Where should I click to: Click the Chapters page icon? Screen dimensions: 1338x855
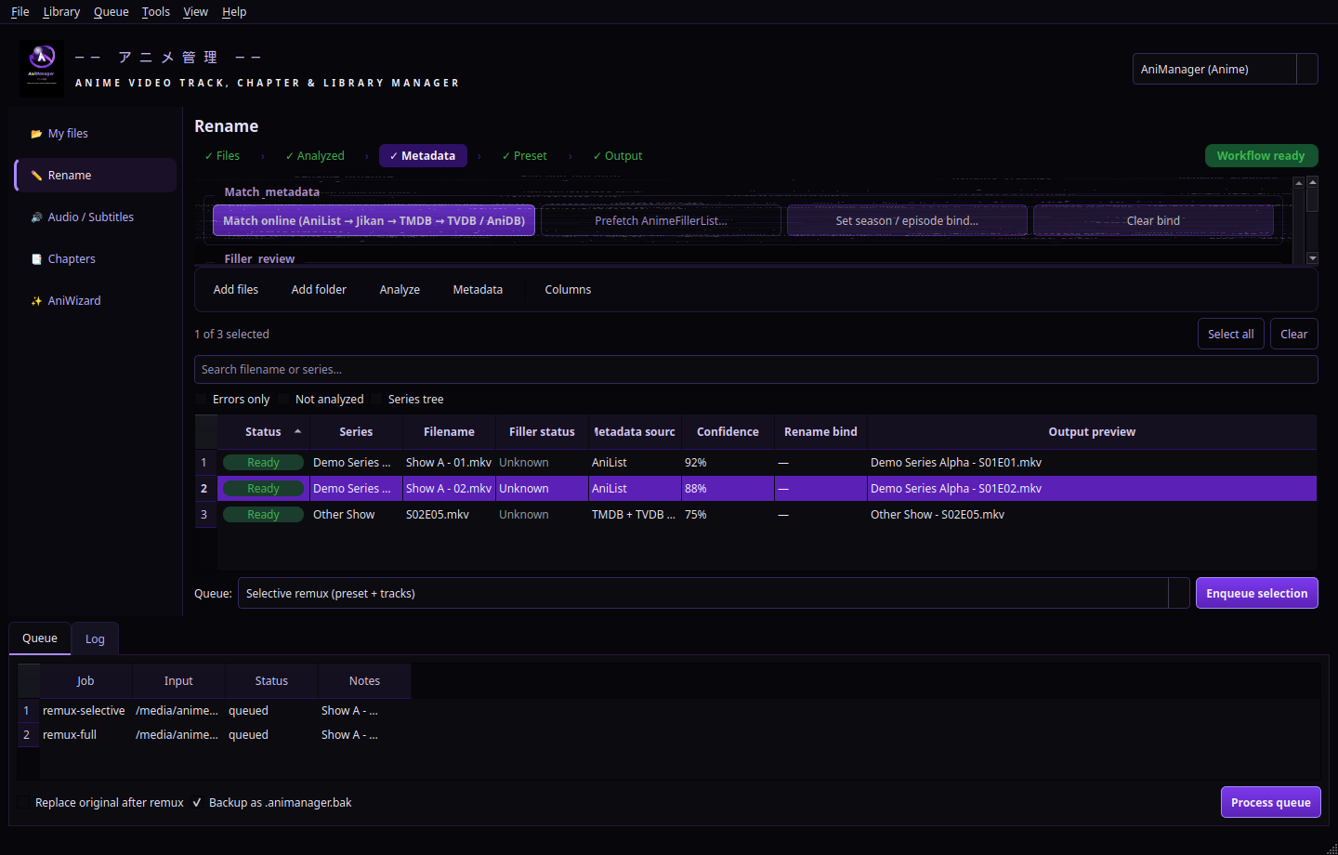pyautogui.click(x=36, y=259)
